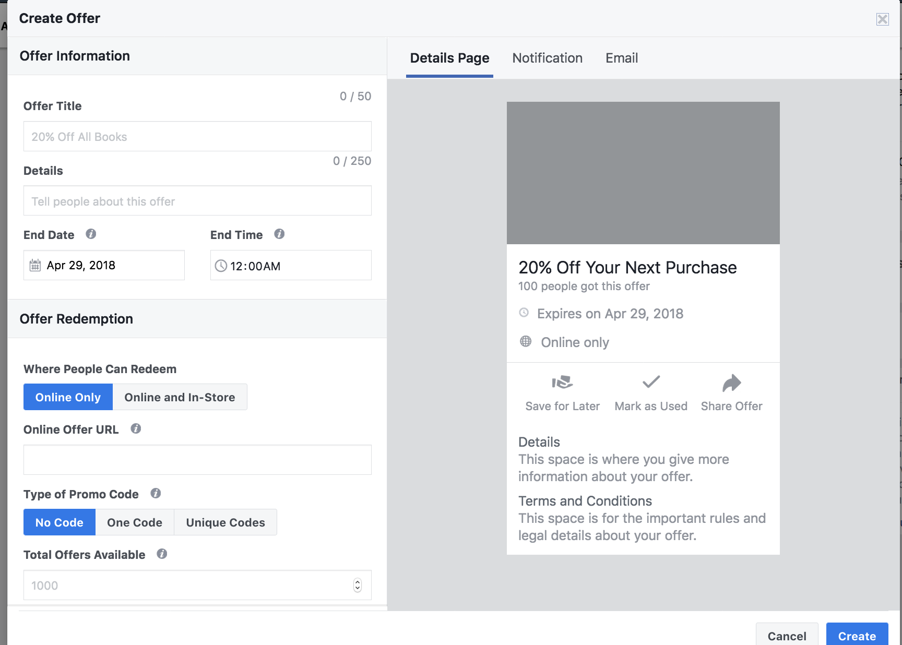The height and width of the screenshot is (645, 902).
Task: Click the Mark as Used checkmark icon
Action: (x=651, y=383)
